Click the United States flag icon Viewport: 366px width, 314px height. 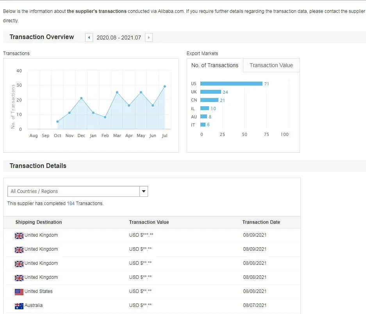coord(19,292)
